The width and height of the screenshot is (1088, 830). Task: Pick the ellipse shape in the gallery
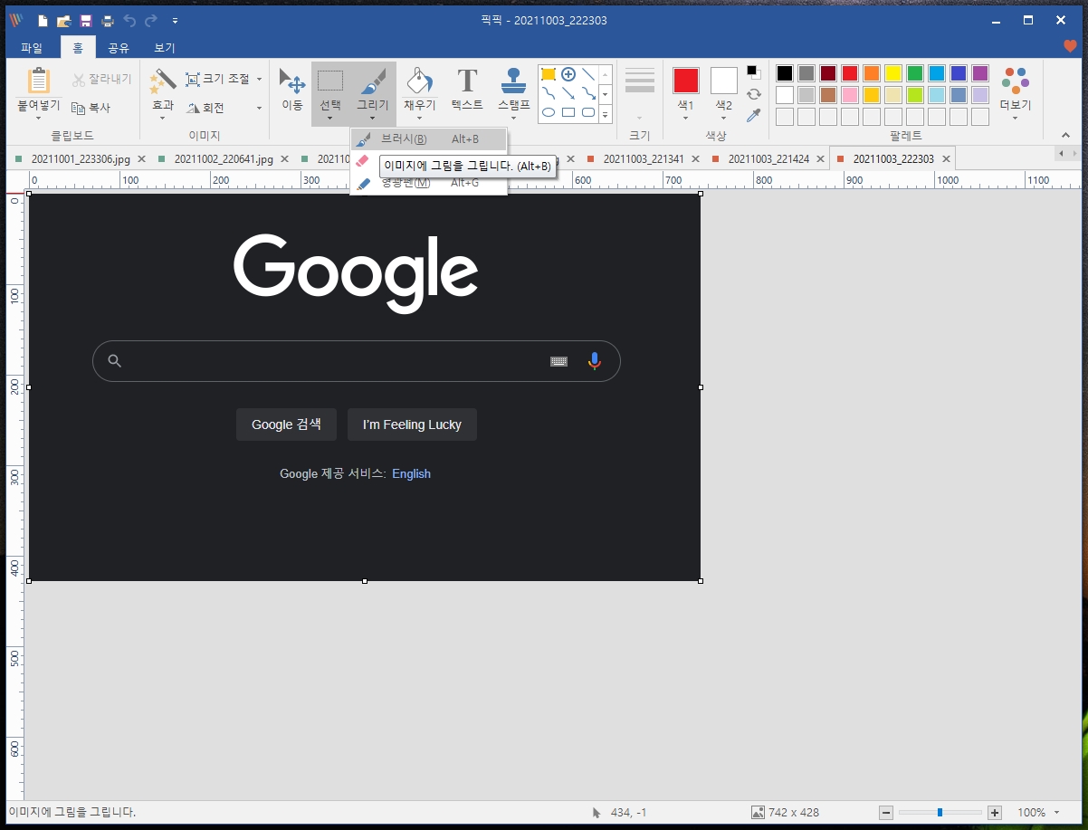pyautogui.click(x=549, y=112)
